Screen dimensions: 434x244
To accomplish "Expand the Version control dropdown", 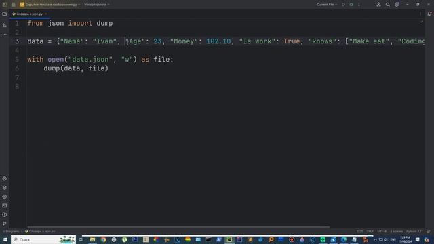I will 97,5.
